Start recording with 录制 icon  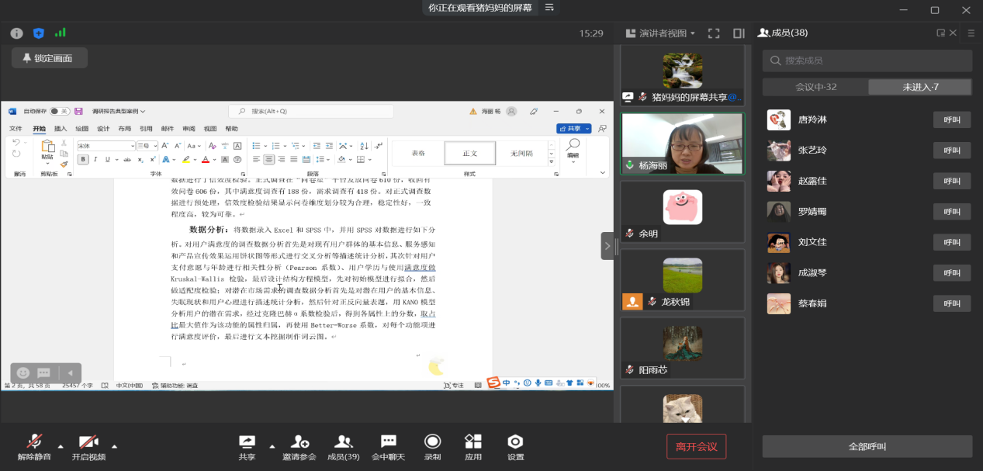[x=432, y=447]
